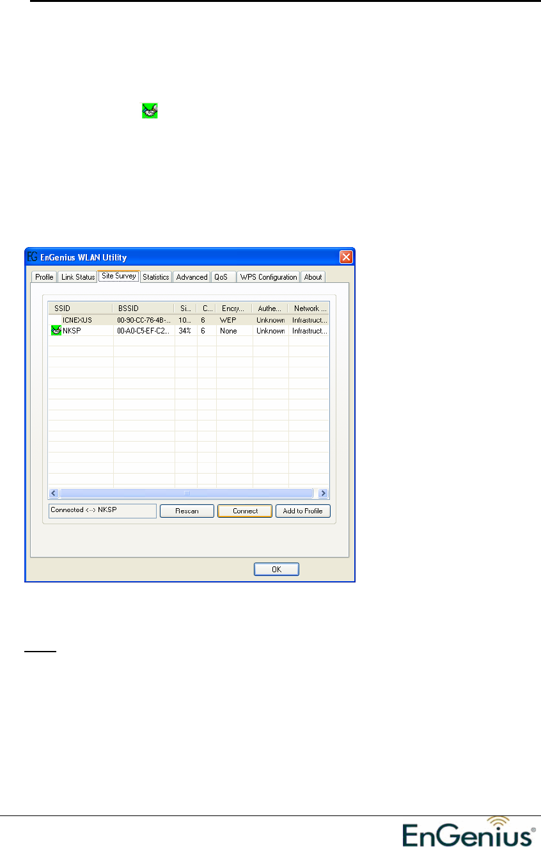Click the Encry... column header
Image resolution: width=541 pixels, height=850 pixels.
pyautogui.click(x=234, y=308)
